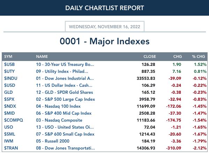
Task: Click the Wednesday, November 16, 2022 date box
Action: [x=105, y=26]
